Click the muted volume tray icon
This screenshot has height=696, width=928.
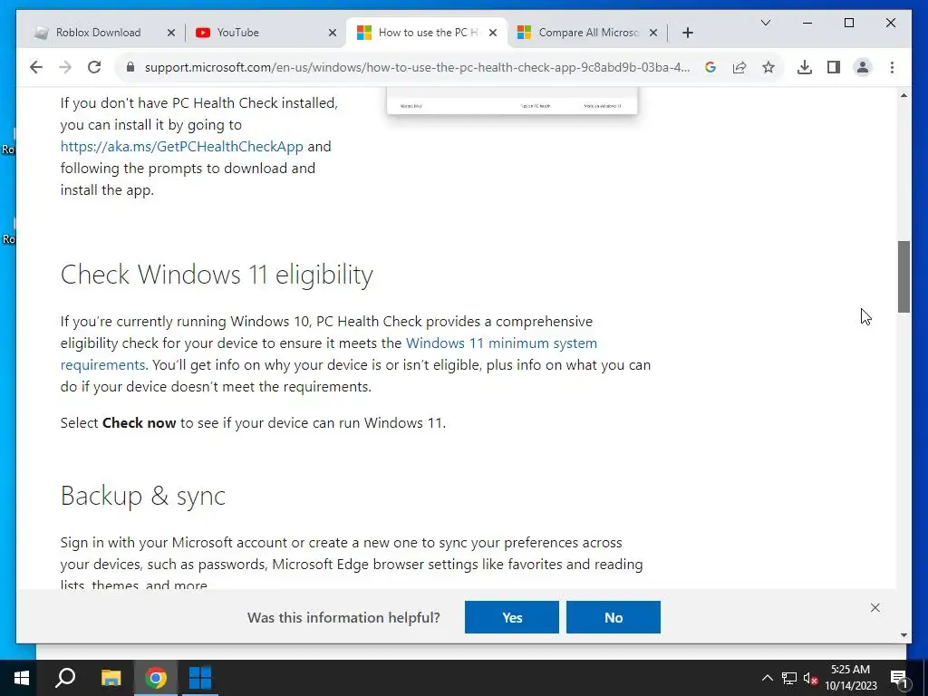tap(810, 678)
